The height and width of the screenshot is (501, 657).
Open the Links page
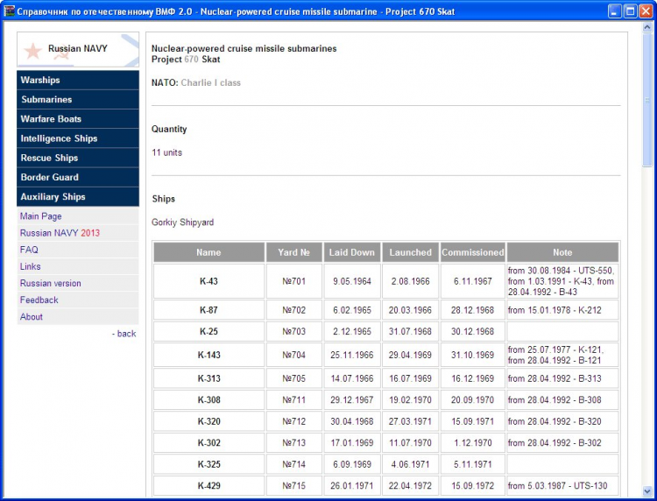pyautogui.click(x=30, y=266)
